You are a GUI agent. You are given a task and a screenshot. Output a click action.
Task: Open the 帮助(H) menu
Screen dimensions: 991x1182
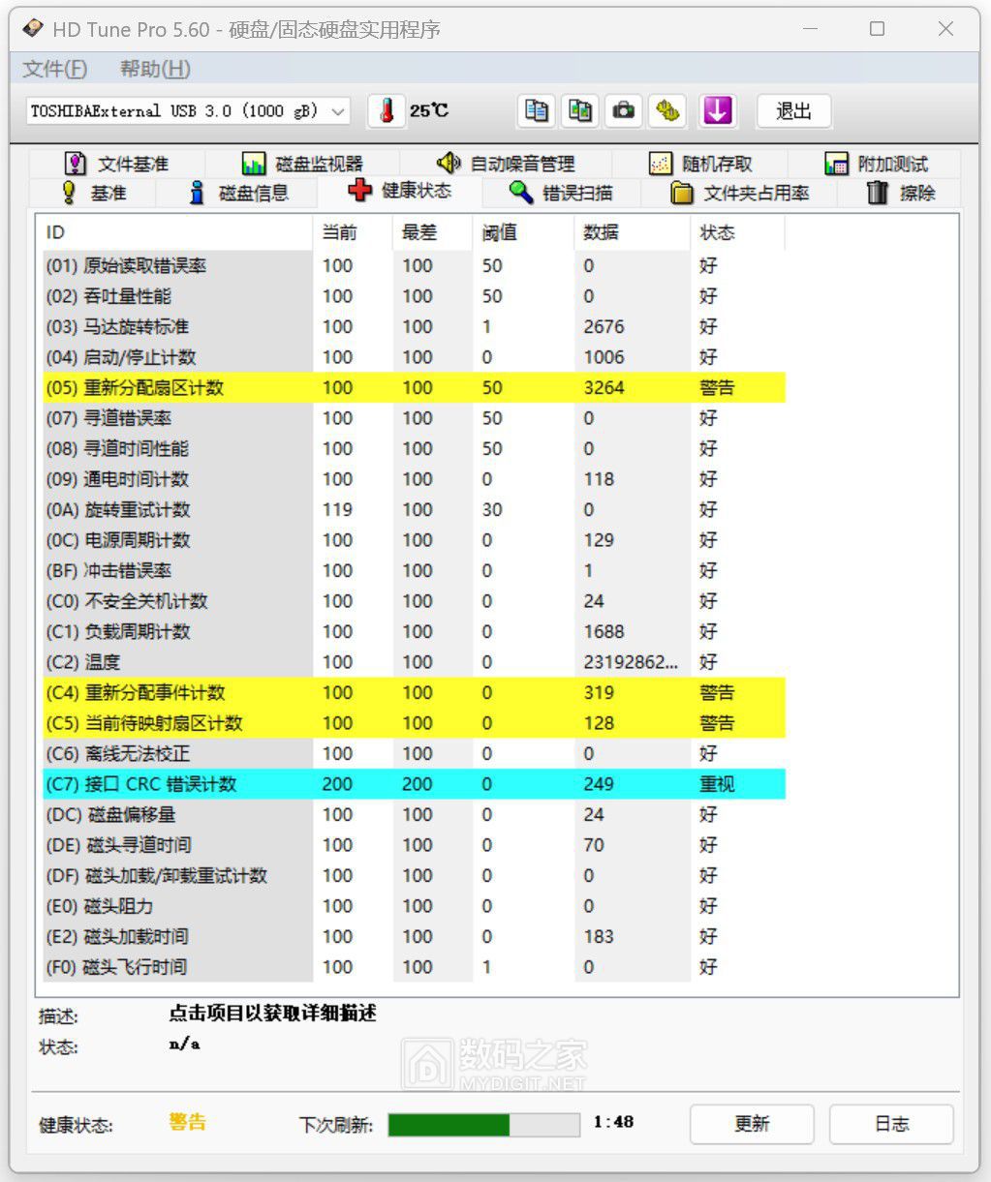click(x=155, y=69)
